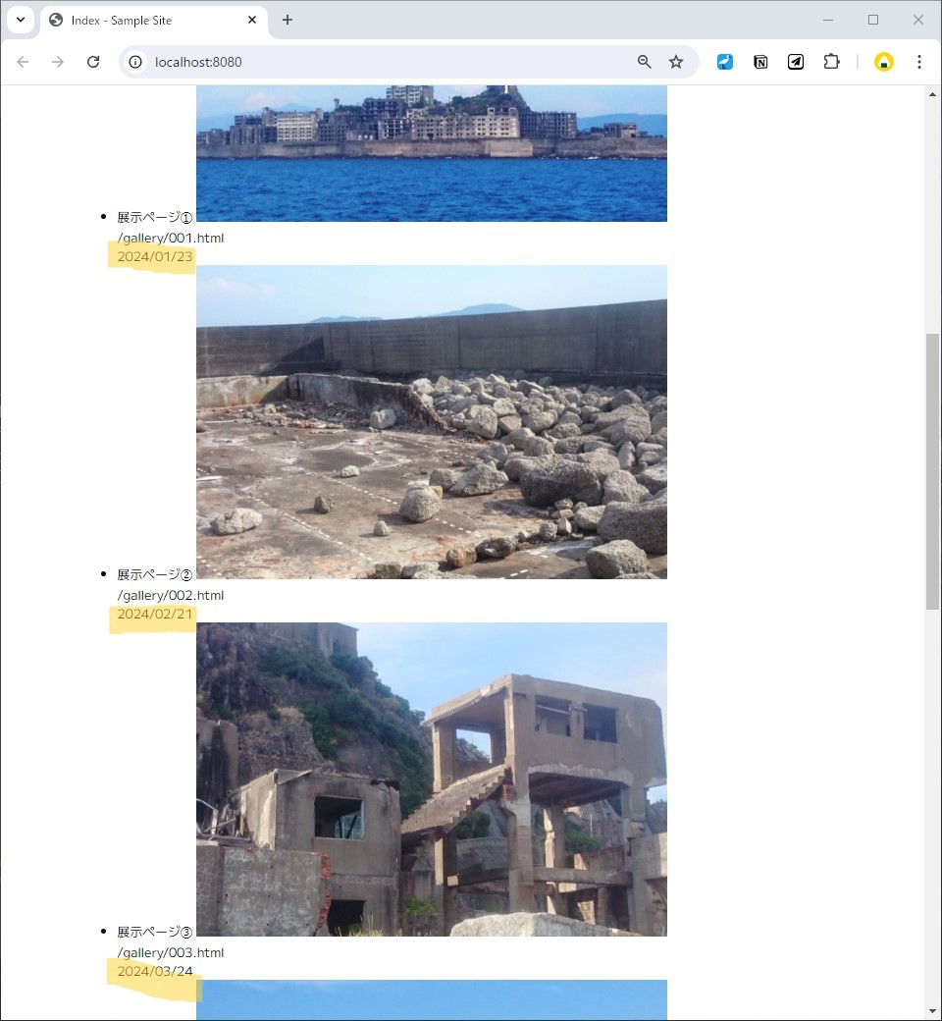
Task: Open a new tab with plus button
Action: point(288,21)
